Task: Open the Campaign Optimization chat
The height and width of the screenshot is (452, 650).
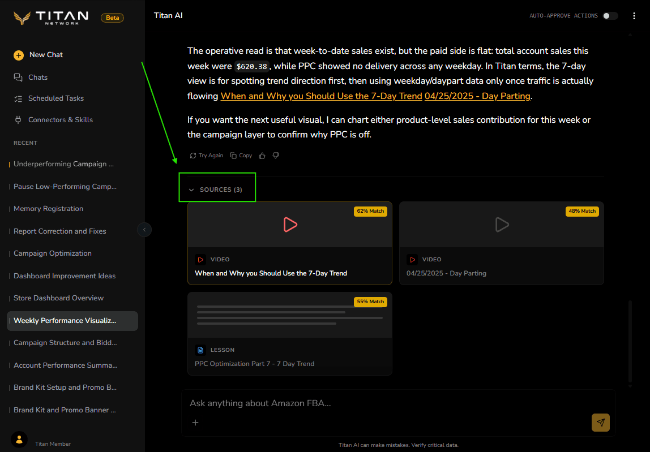Action: (72, 253)
